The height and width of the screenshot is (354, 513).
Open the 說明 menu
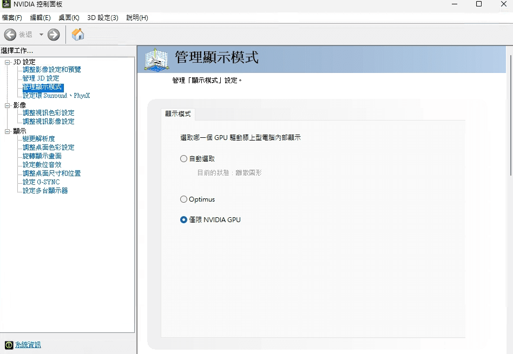(x=137, y=17)
